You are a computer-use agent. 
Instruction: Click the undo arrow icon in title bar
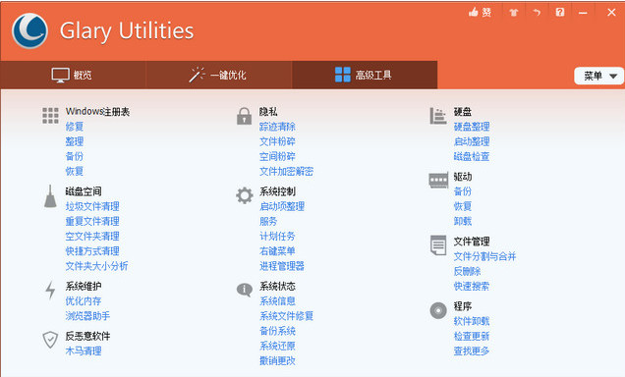537,13
